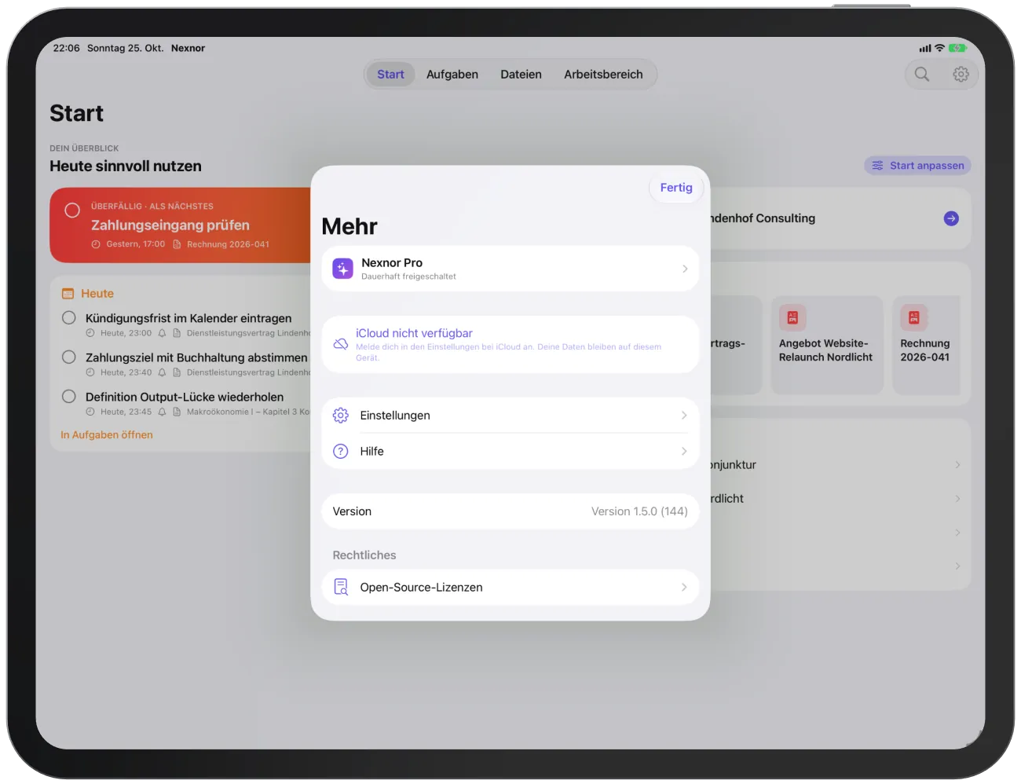Screen dimensions: 1021x784
Task: Open the In Aufgaben öffnen link
Action: tap(107, 435)
